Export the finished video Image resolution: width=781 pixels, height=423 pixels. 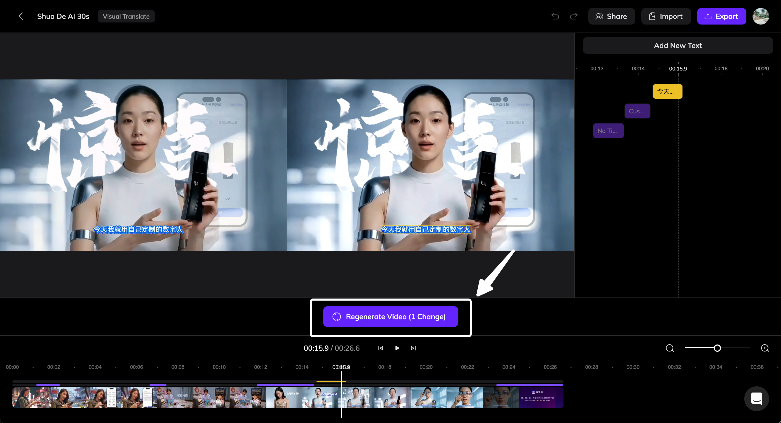tap(721, 16)
